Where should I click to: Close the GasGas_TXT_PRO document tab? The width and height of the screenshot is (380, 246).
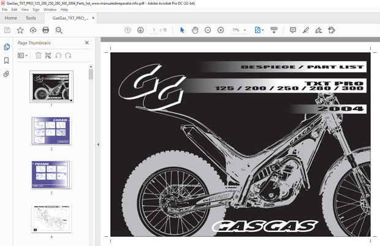(x=93, y=18)
